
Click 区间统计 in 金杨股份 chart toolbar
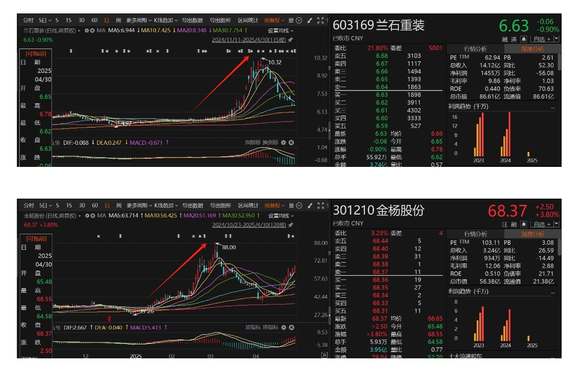[248, 205]
